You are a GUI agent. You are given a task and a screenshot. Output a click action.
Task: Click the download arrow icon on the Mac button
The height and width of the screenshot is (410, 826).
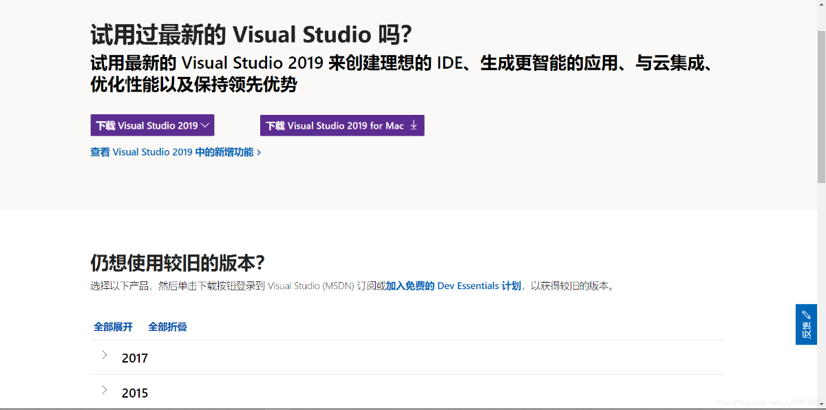[414, 125]
